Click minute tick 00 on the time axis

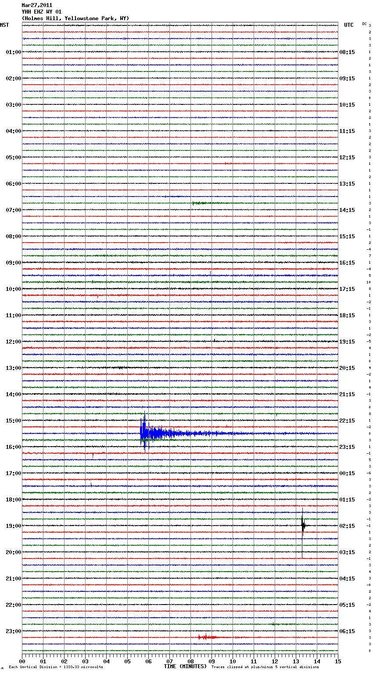coord(22,662)
